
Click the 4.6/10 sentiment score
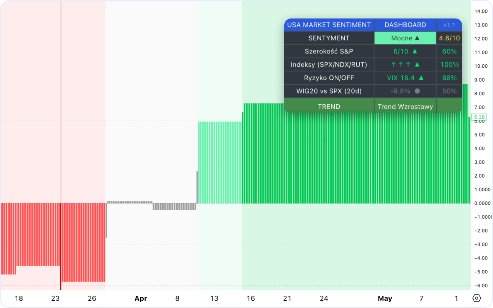(x=449, y=38)
